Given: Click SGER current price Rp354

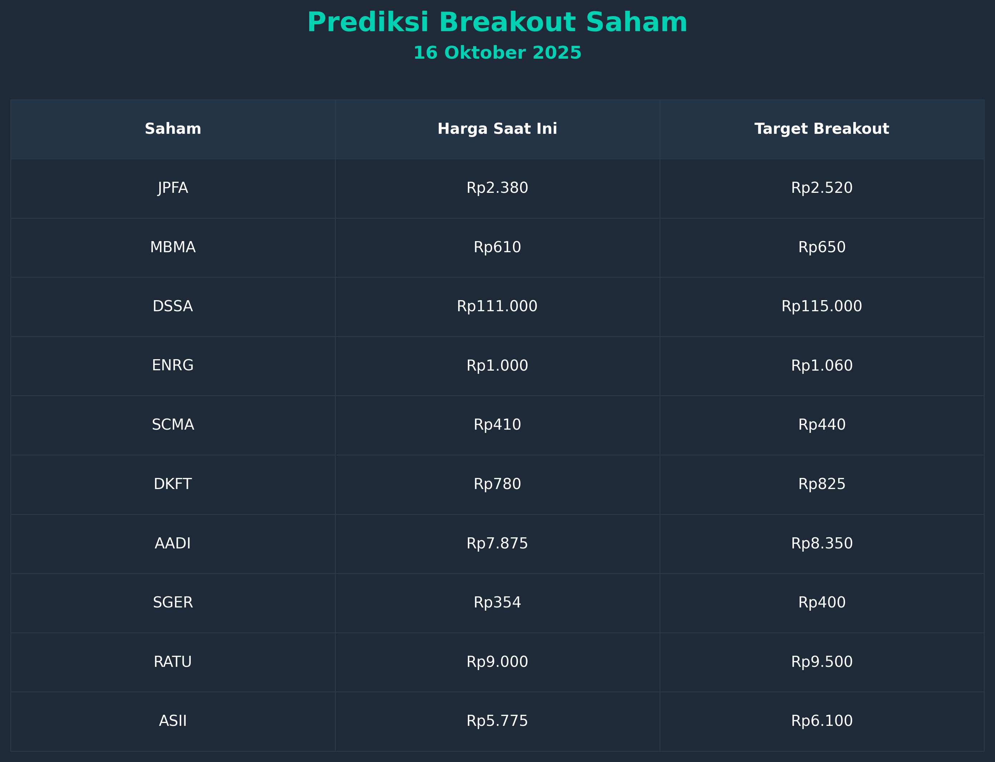Looking at the screenshot, I should pyautogui.click(x=497, y=603).
